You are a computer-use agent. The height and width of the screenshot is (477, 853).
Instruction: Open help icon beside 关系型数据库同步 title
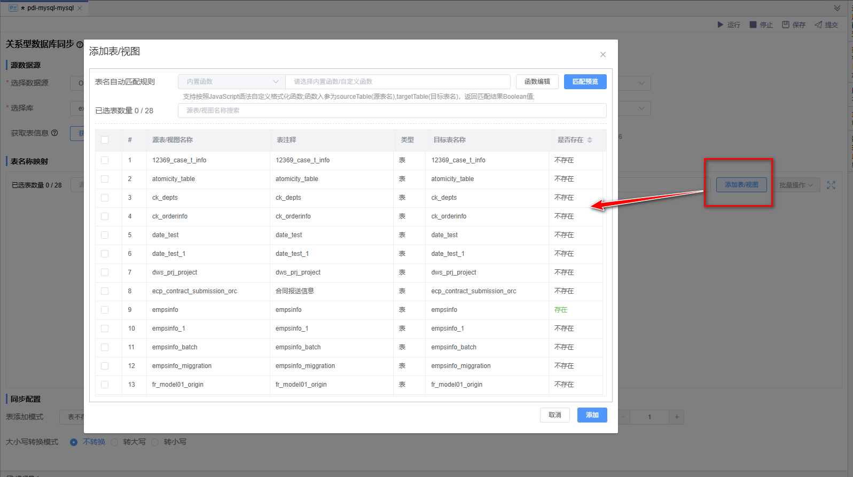tap(80, 44)
